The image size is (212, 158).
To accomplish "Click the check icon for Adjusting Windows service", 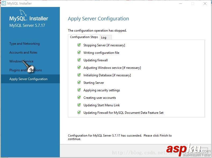I will click(79, 67).
